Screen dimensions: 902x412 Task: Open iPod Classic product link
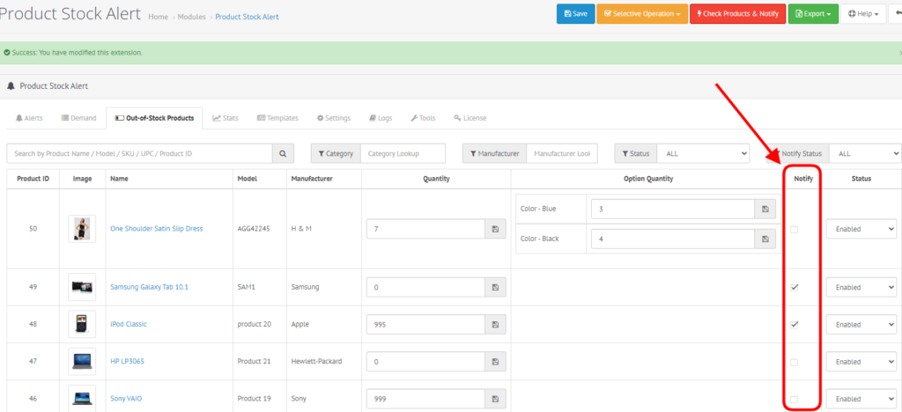(x=129, y=324)
